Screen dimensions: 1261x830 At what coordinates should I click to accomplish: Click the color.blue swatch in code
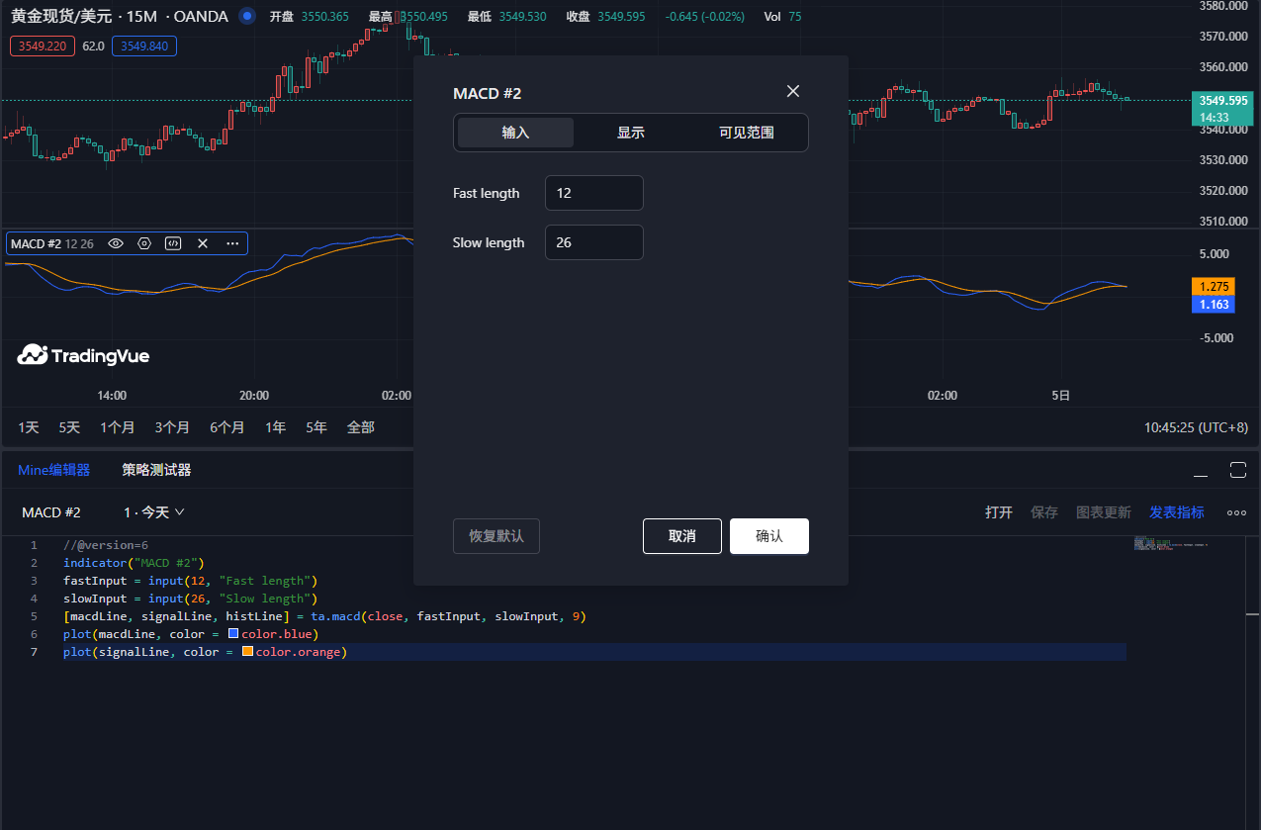click(x=233, y=633)
